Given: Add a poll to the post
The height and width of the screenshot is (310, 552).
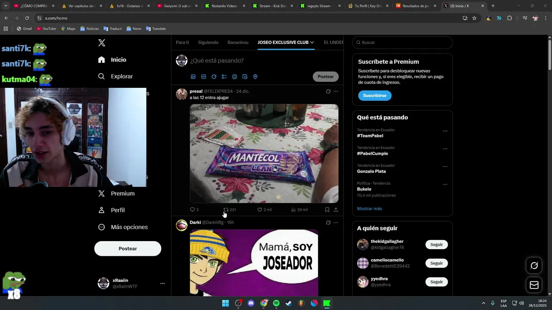Looking at the screenshot, I should pyautogui.click(x=224, y=77).
